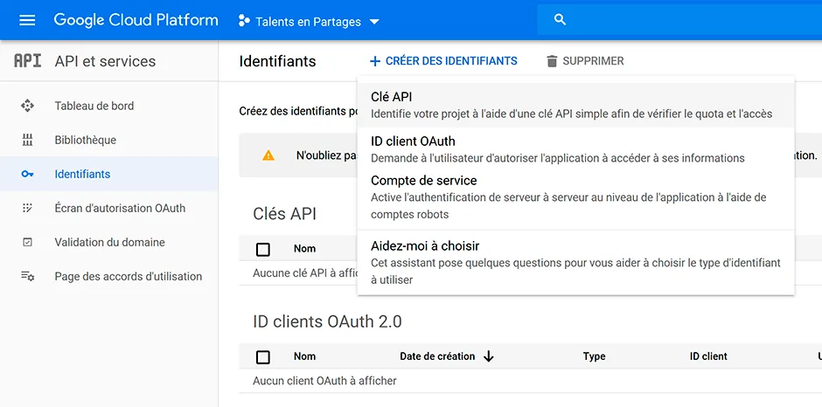Click the Écran d'autorisation OAuth icon
The height and width of the screenshot is (407, 822).
coord(27,208)
